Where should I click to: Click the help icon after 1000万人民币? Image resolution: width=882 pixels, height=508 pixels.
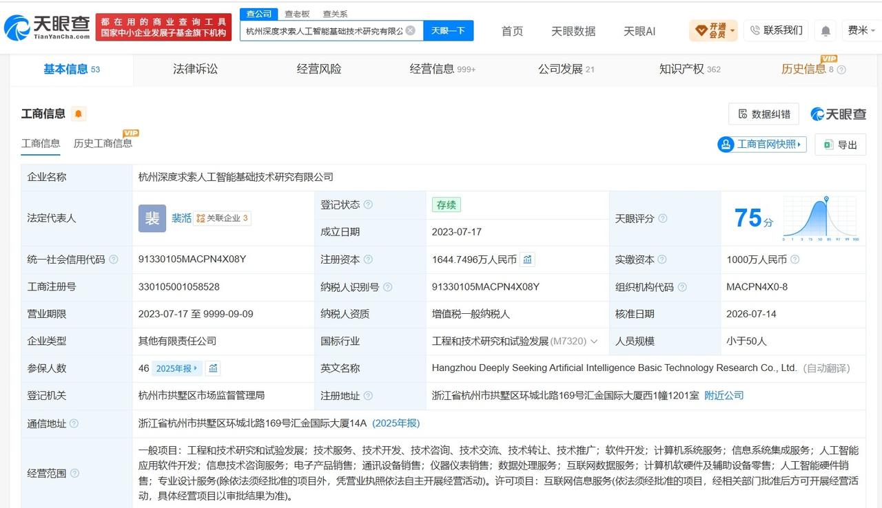point(794,260)
